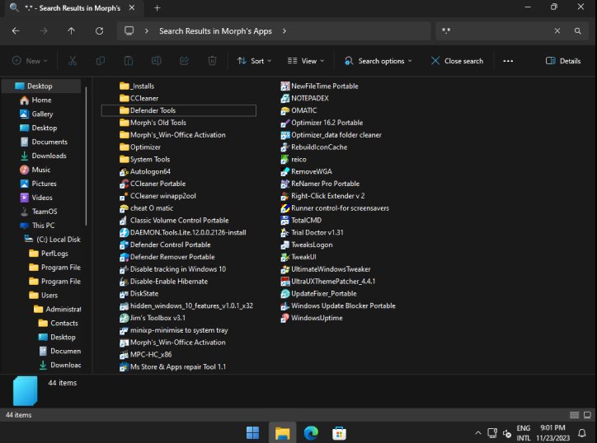Toggle the Details pane
Screen dimensions: 597x443
(x=563, y=61)
